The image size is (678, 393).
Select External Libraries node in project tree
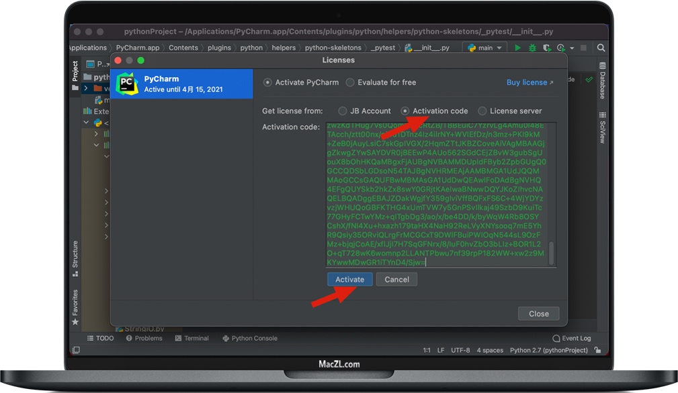pyautogui.click(x=96, y=111)
